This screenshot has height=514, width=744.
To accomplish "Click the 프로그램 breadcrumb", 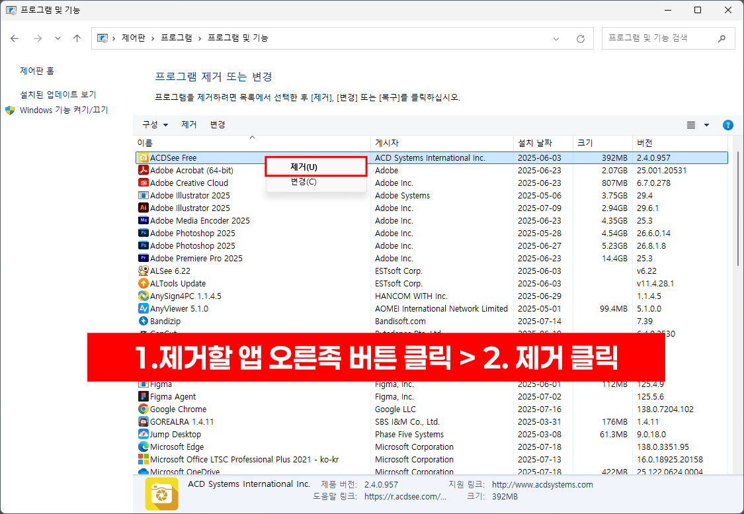I will point(176,38).
